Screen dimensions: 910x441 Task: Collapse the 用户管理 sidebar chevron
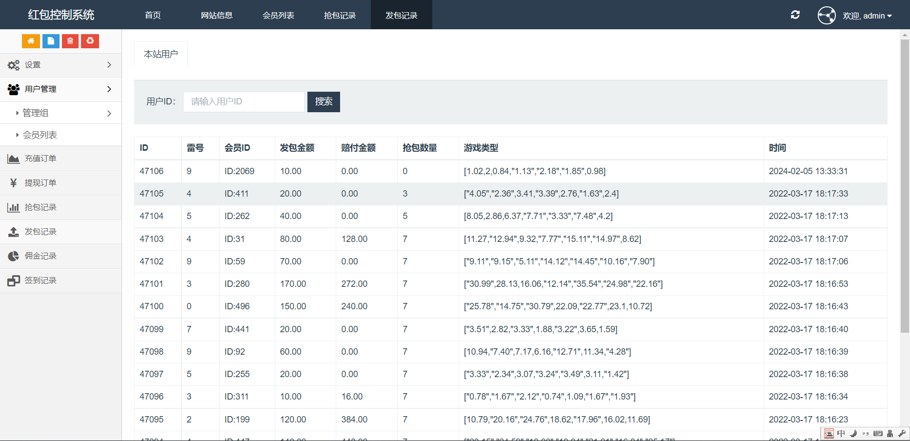109,89
